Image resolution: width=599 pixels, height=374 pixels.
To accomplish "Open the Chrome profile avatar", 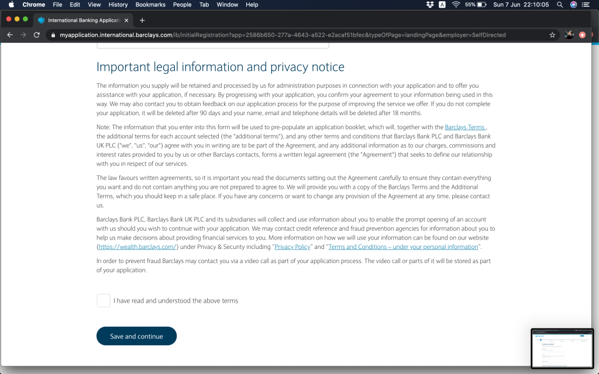I will [x=569, y=35].
